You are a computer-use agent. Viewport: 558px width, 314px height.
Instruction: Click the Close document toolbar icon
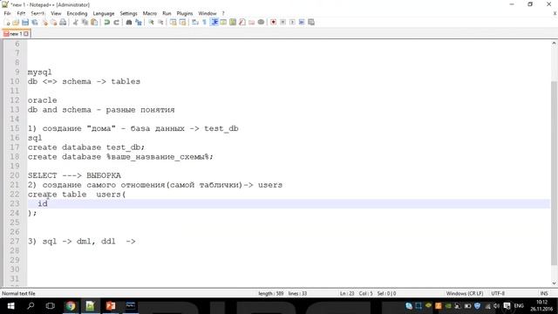[44, 22]
